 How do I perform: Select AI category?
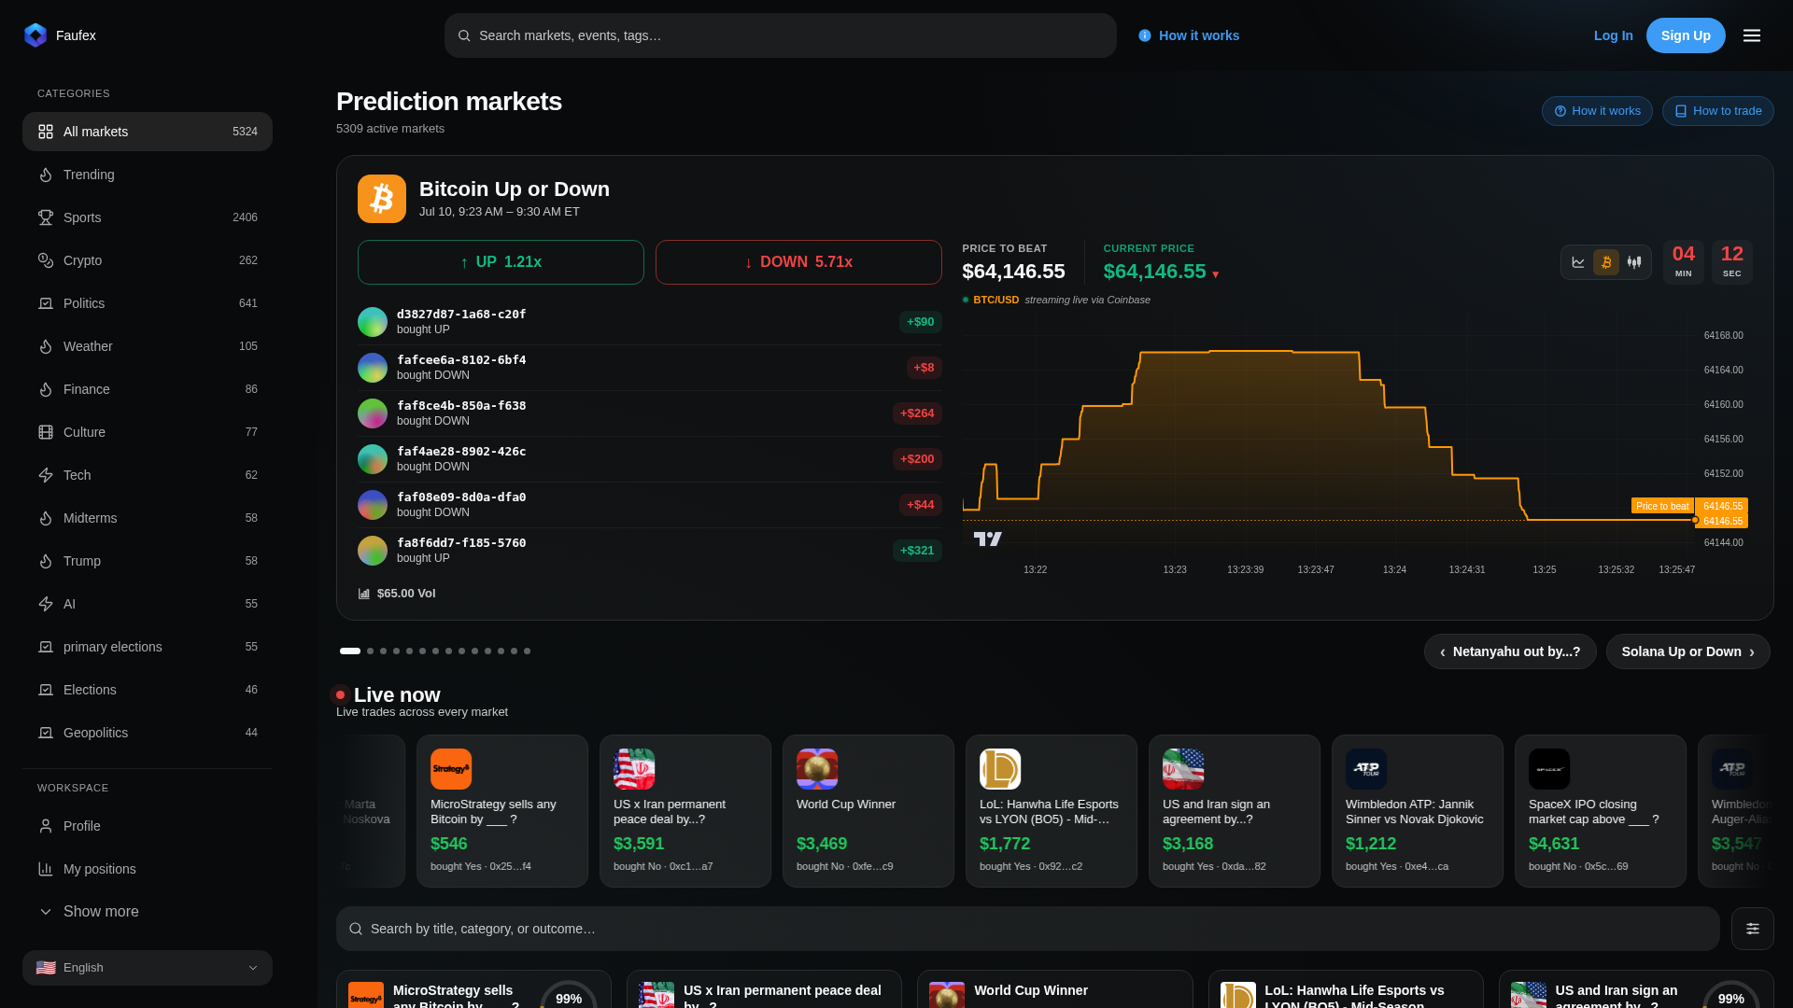tap(148, 604)
